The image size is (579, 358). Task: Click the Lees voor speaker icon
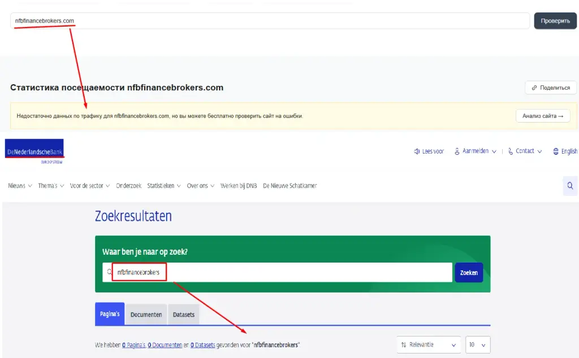click(417, 151)
